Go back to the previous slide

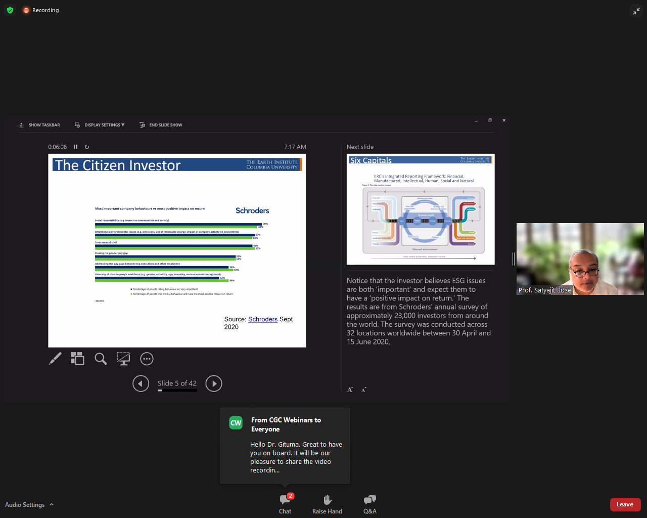(141, 383)
